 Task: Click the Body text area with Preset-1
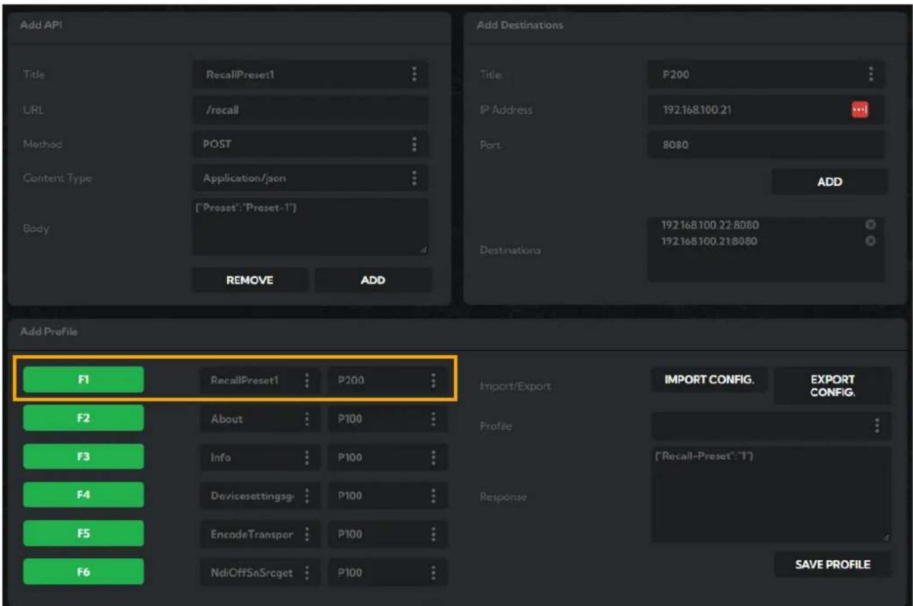click(x=310, y=227)
